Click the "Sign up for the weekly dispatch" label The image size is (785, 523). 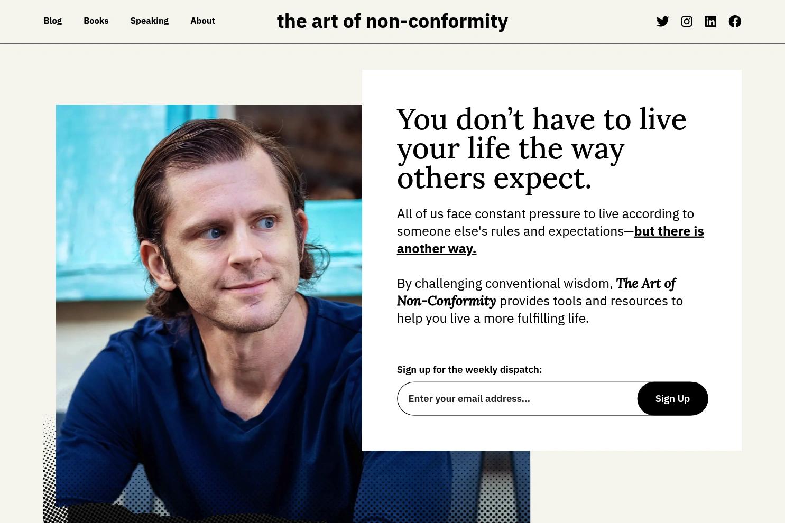click(469, 369)
